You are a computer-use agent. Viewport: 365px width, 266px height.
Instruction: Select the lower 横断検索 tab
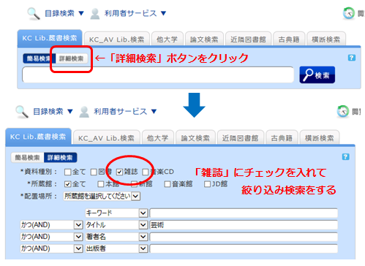click(319, 138)
